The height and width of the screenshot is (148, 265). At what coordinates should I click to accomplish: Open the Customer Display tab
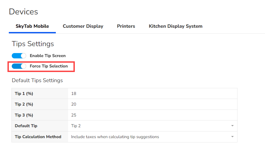(83, 26)
